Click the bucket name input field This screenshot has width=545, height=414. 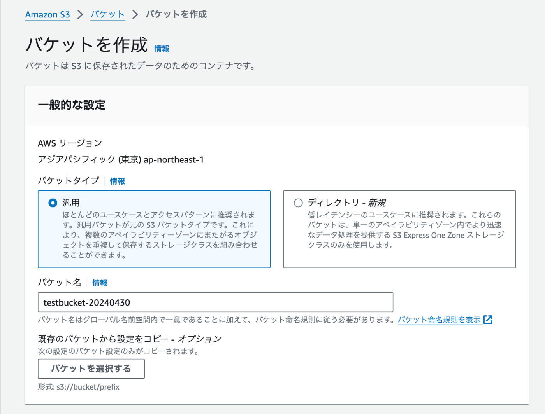tap(215, 302)
